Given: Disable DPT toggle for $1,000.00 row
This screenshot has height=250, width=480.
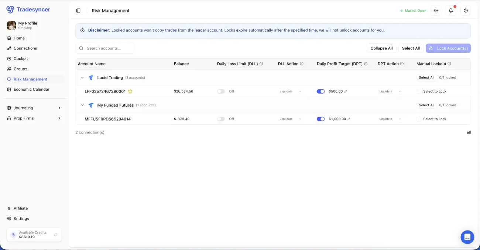Looking at the screenshot, I should coord(320,119).
